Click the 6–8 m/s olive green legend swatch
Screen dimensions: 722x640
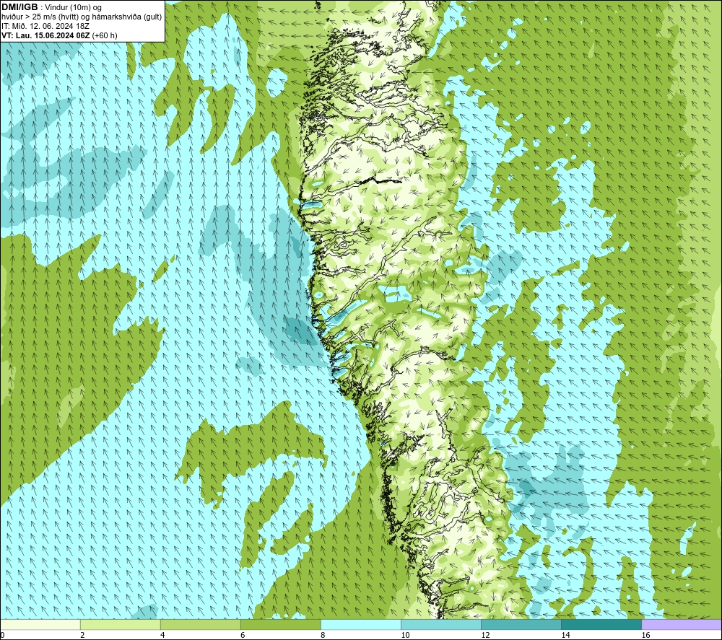280,624
